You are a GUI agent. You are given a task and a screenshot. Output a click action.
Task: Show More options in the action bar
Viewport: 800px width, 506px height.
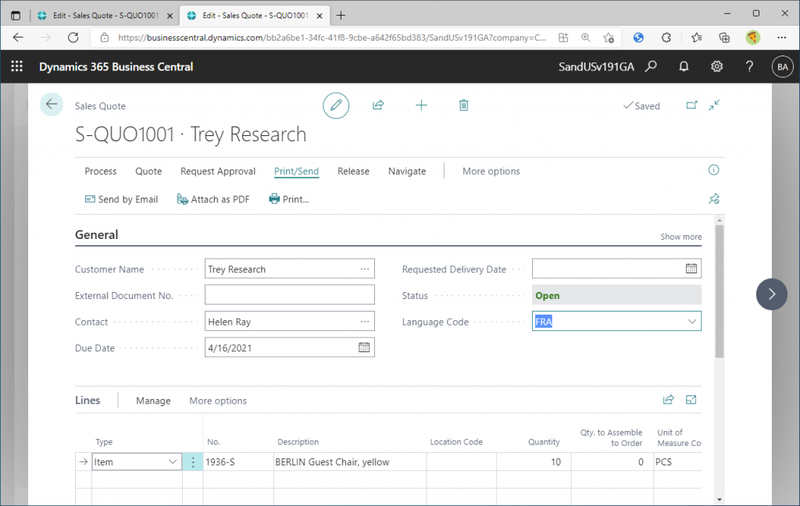491,171
